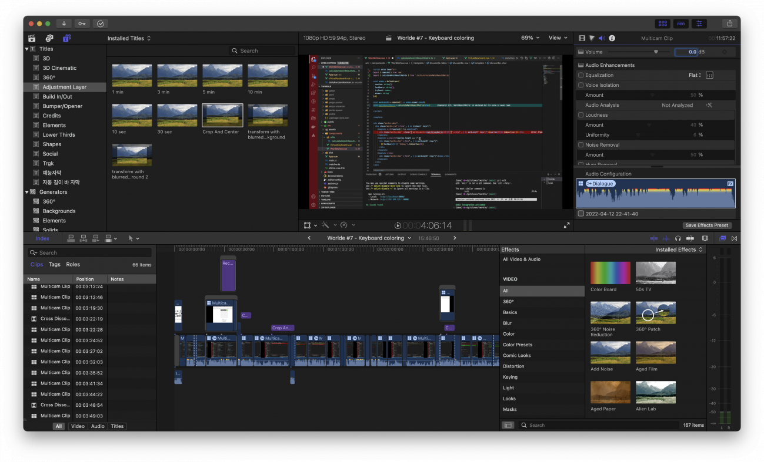The image size is (764, 462).
Task: Enable the Equalization checkbox
Action: (581, 75)
